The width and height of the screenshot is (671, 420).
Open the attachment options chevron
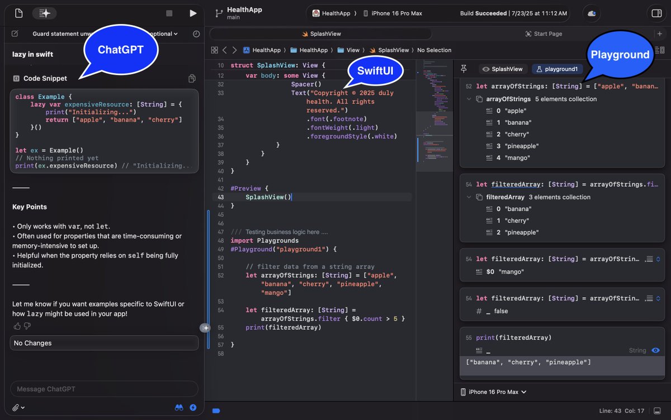pyautogui.click(x=23, y=408)
